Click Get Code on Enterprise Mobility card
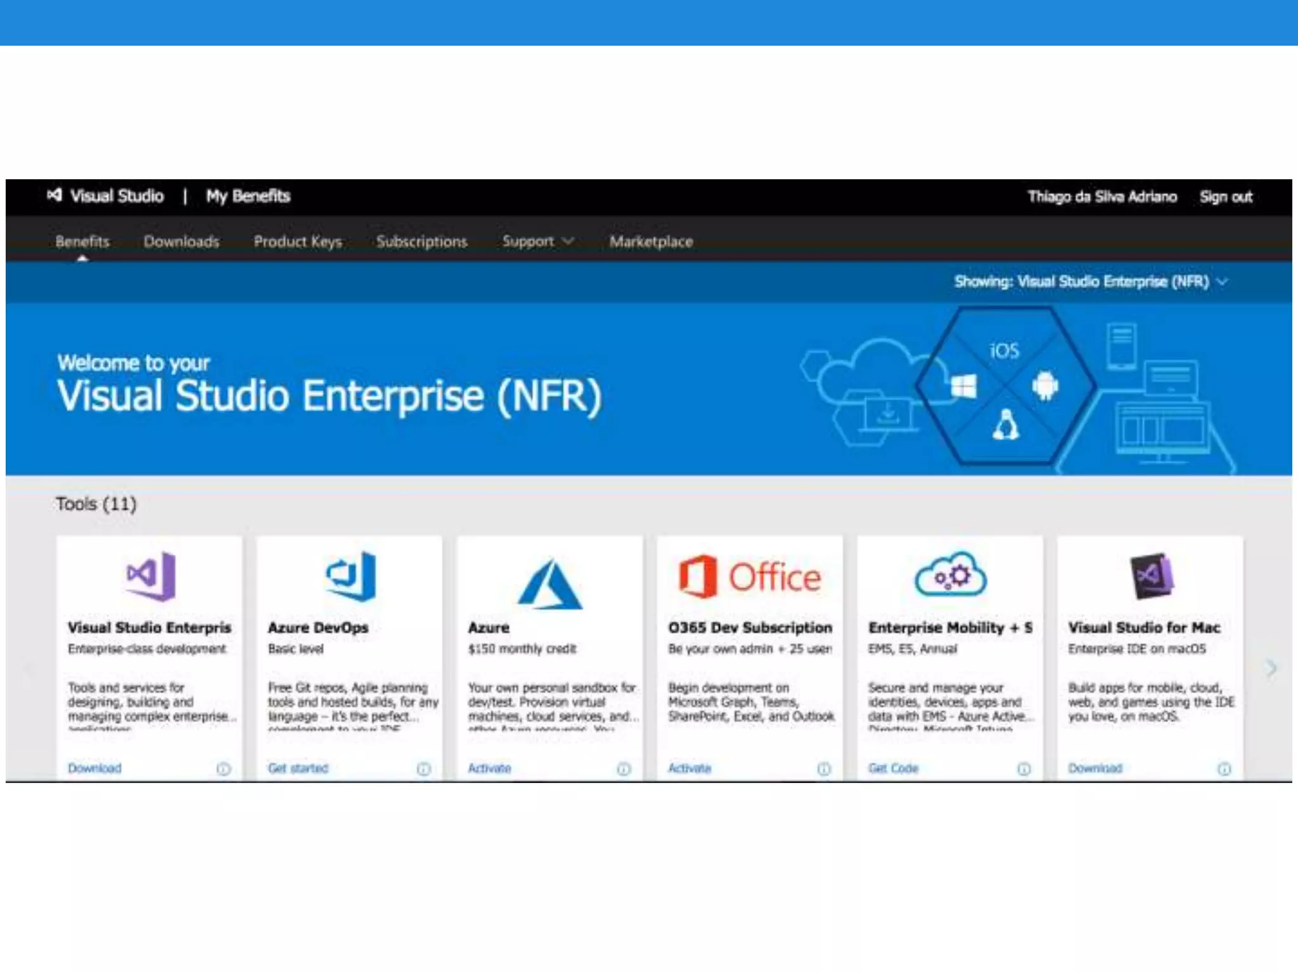Image resolution: width=1298 pixels, height=973 pixels. point(893,768)
